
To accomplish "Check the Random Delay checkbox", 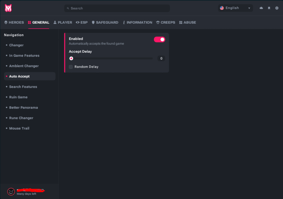I will (x=71, y=67).
